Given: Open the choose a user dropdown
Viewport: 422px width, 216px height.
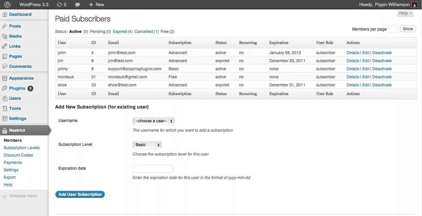Looking at the screenshot, I should 153,121.
